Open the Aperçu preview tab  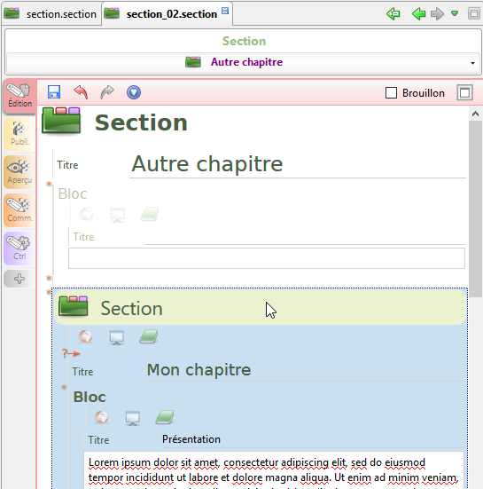(19, 172)
